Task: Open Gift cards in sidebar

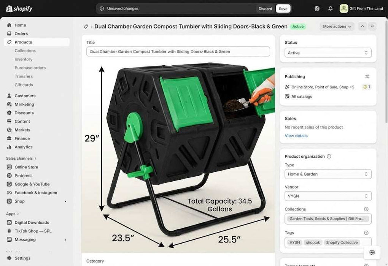Action: [24, 85]
